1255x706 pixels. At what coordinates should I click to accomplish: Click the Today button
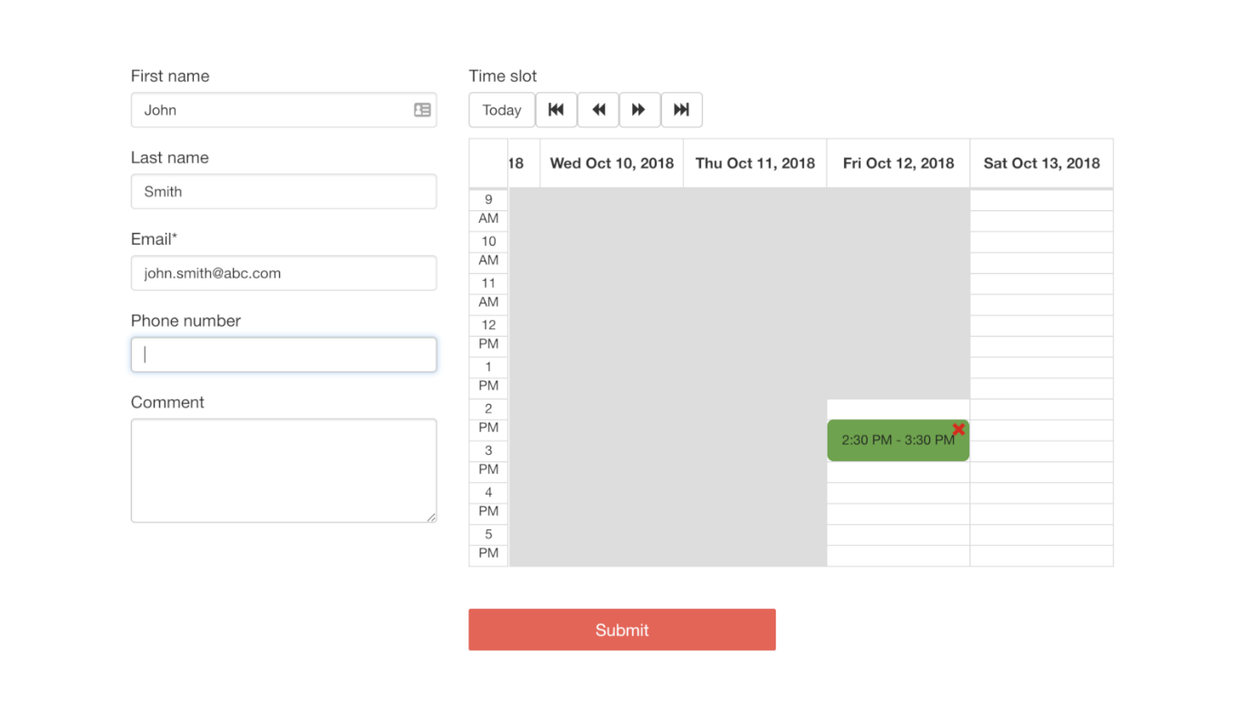[x=501, y=110]
